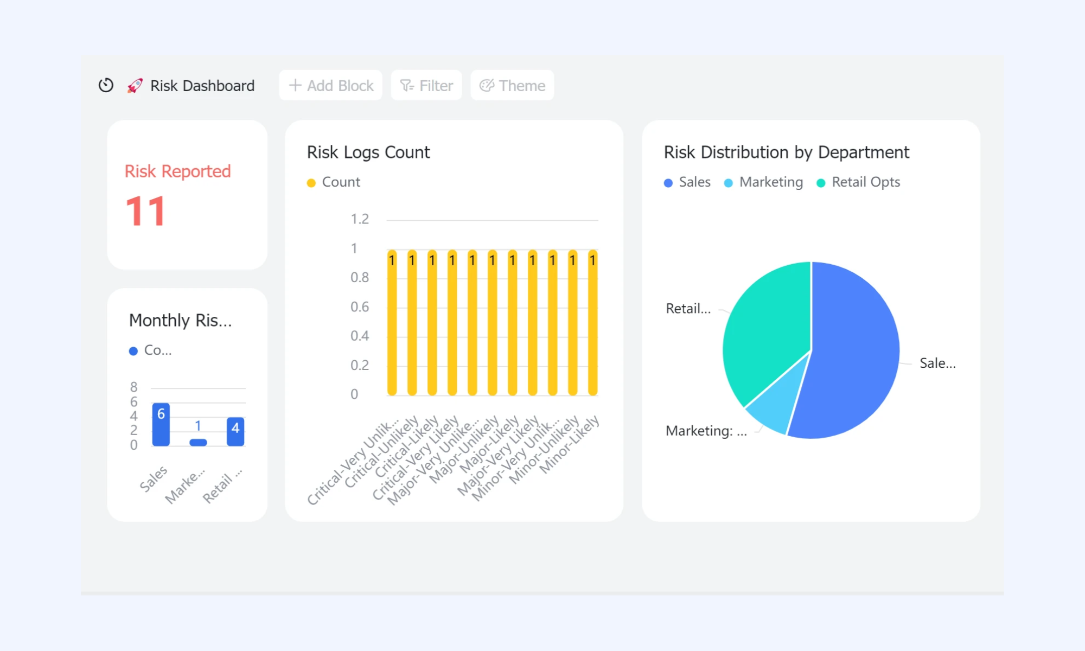
Task: Click the clock refresh icon beside the title
Action: click(x=106, y=85)
